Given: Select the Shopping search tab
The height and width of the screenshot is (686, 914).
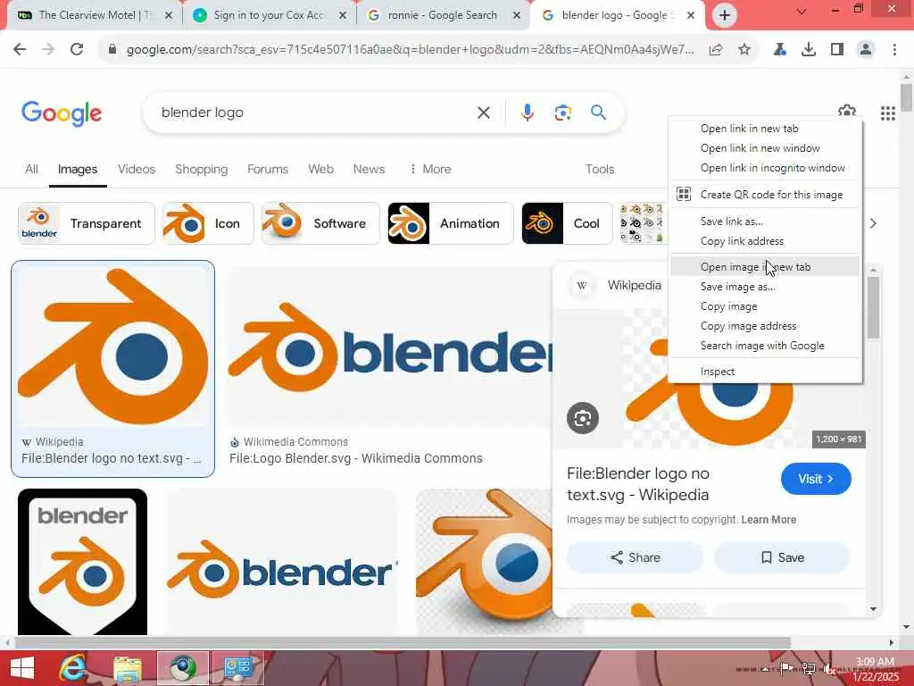Looking at the screenshot, I should click(x=201, y=169).
